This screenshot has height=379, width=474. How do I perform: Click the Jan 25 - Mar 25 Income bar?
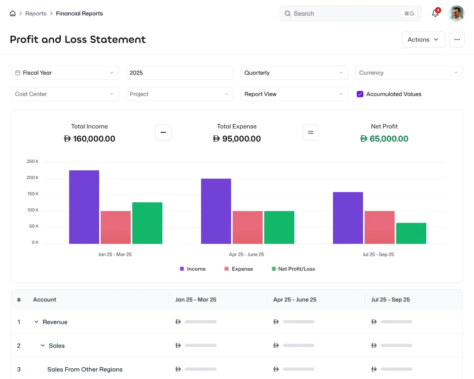(x=84, y=207)
